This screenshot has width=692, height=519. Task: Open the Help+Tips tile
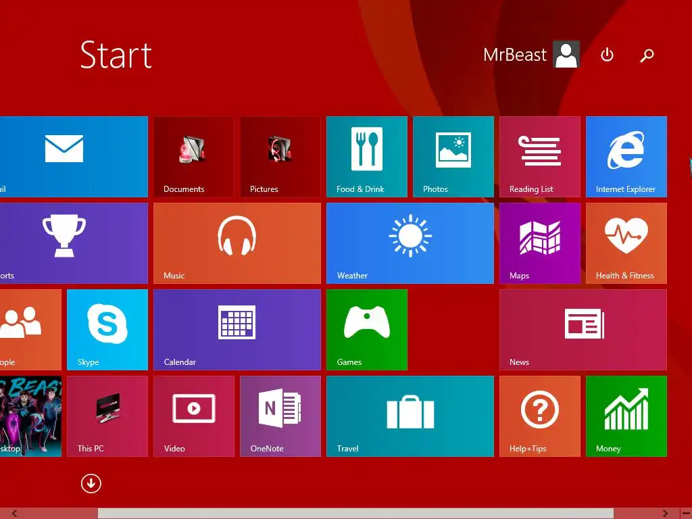pos(540,416)
